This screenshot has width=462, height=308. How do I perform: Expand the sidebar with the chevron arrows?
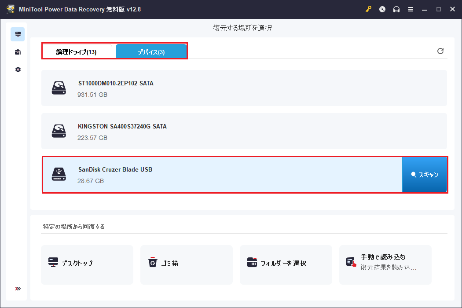[x=18, y=288]
